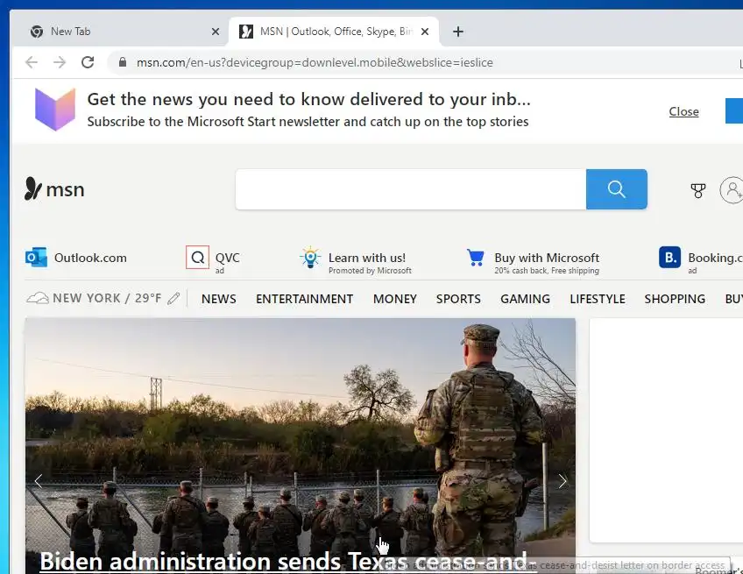Open the SHOPPING navigation section

[675, 299]
